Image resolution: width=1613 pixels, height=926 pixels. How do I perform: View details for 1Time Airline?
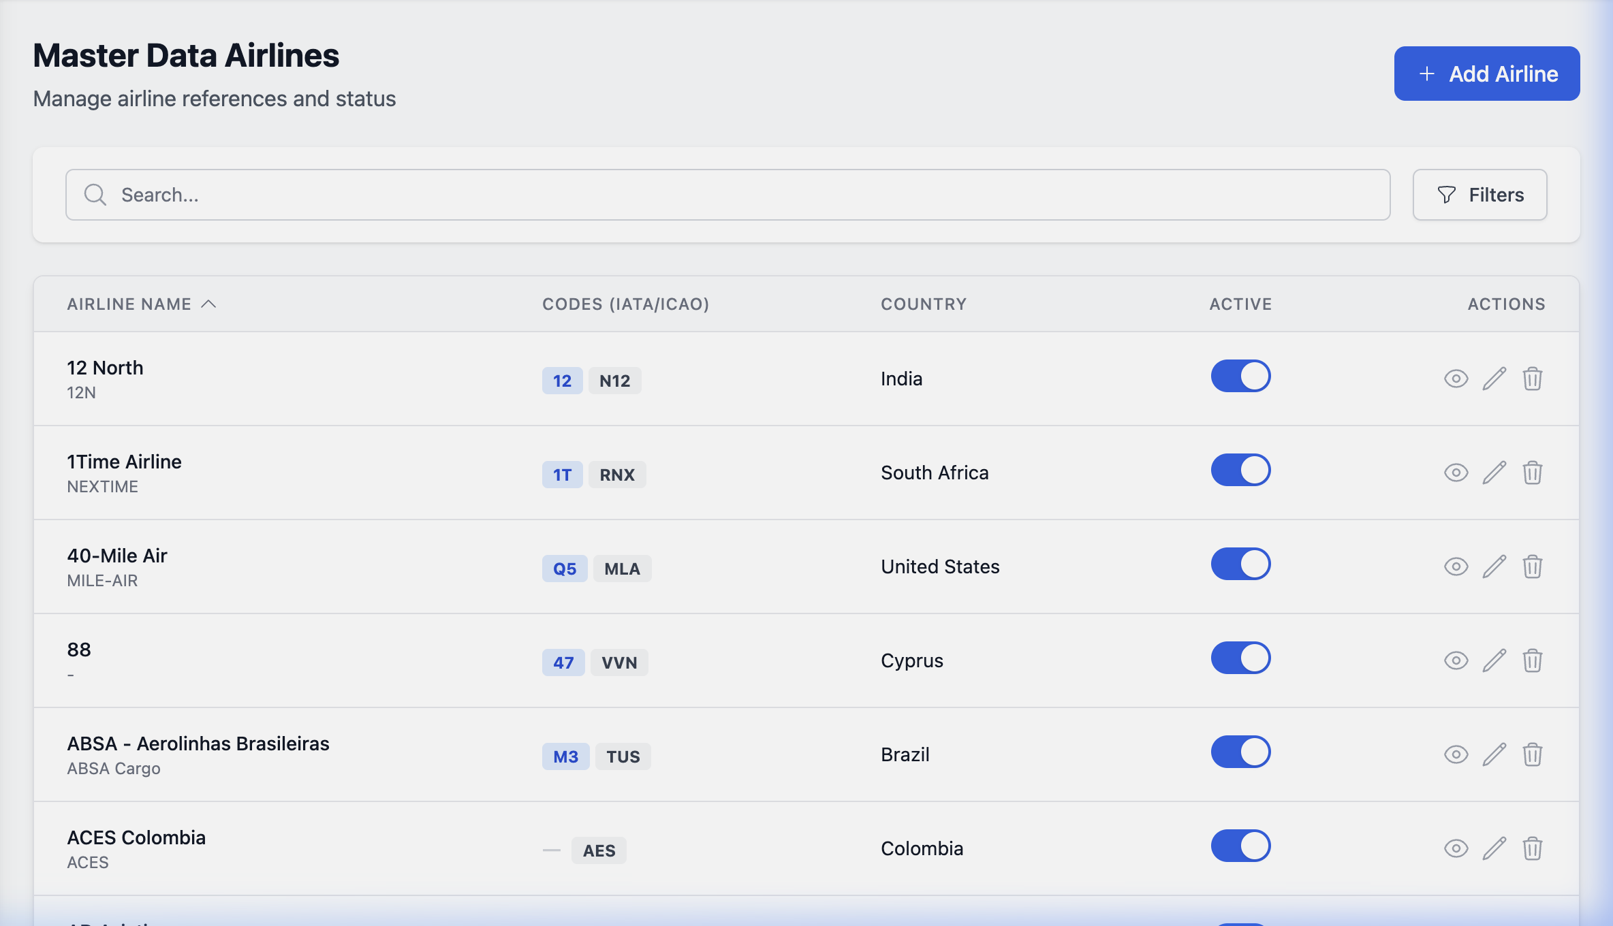pyautogui.click(x=1456, y=473)
